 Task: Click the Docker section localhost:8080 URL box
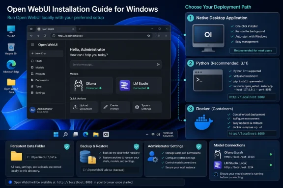(x=252, y=134)
